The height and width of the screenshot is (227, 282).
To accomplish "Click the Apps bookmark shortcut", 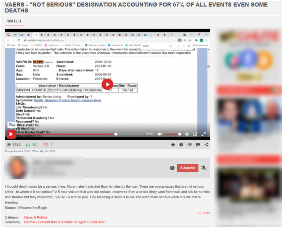I will pos(11,45).
